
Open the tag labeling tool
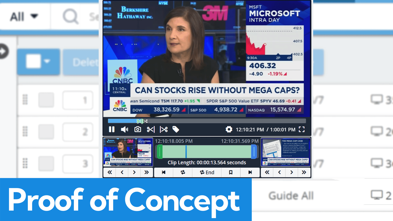point(176,129)
